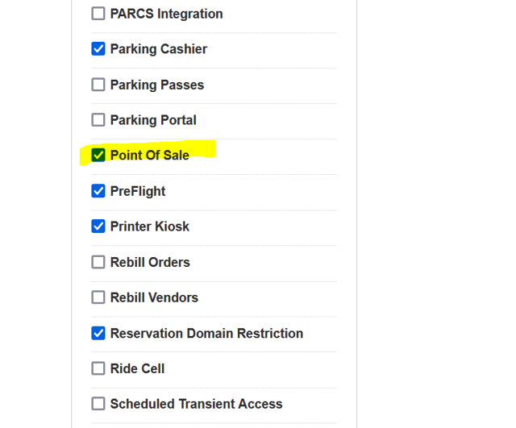Uncheck the Parking Cashier checkbox
516x428 pixels.
click(98, 49)
